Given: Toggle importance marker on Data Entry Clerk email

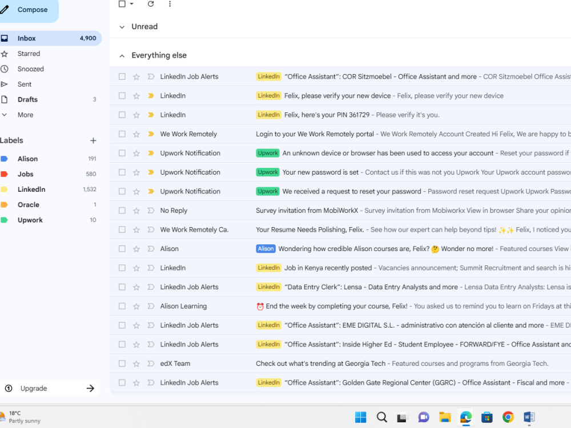Looking at the screenshot, I should (x=151, y=287).
